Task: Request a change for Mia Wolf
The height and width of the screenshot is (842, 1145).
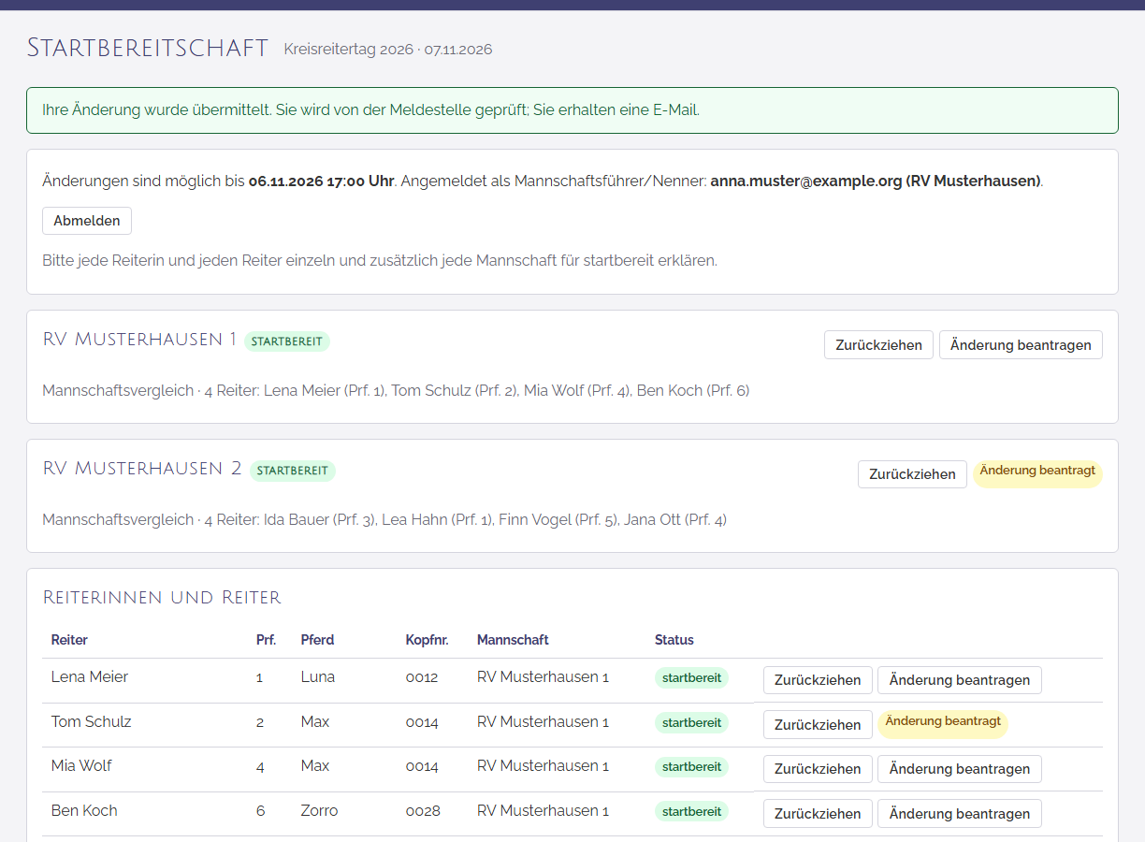Action: point(960,769)
